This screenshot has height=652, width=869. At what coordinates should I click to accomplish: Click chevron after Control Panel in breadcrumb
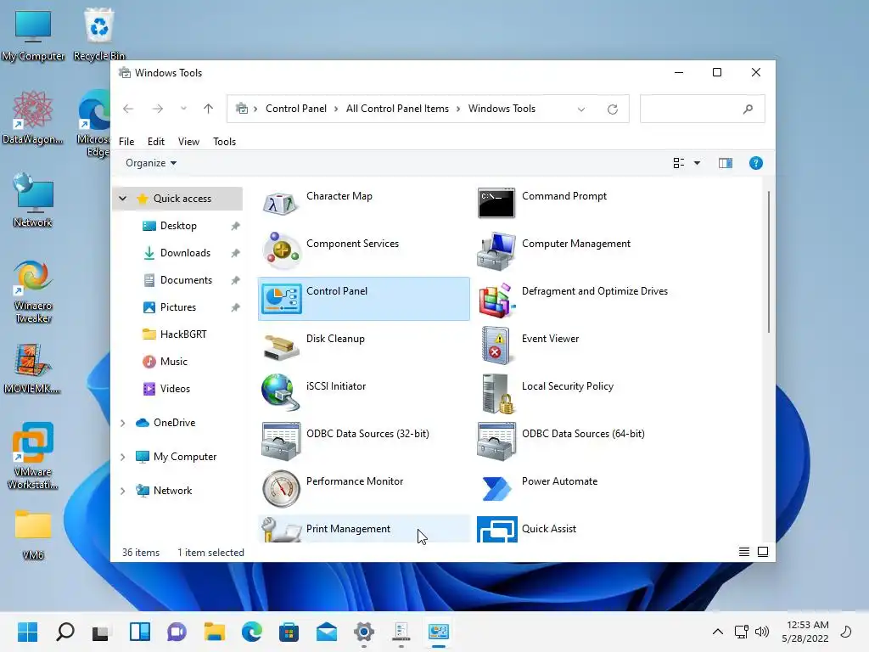click(x=336, y=110)
